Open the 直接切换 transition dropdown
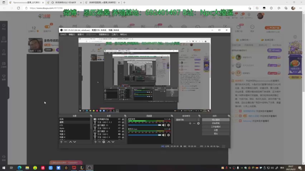Viewport: 305px width, 171px height. coord(187,120)
